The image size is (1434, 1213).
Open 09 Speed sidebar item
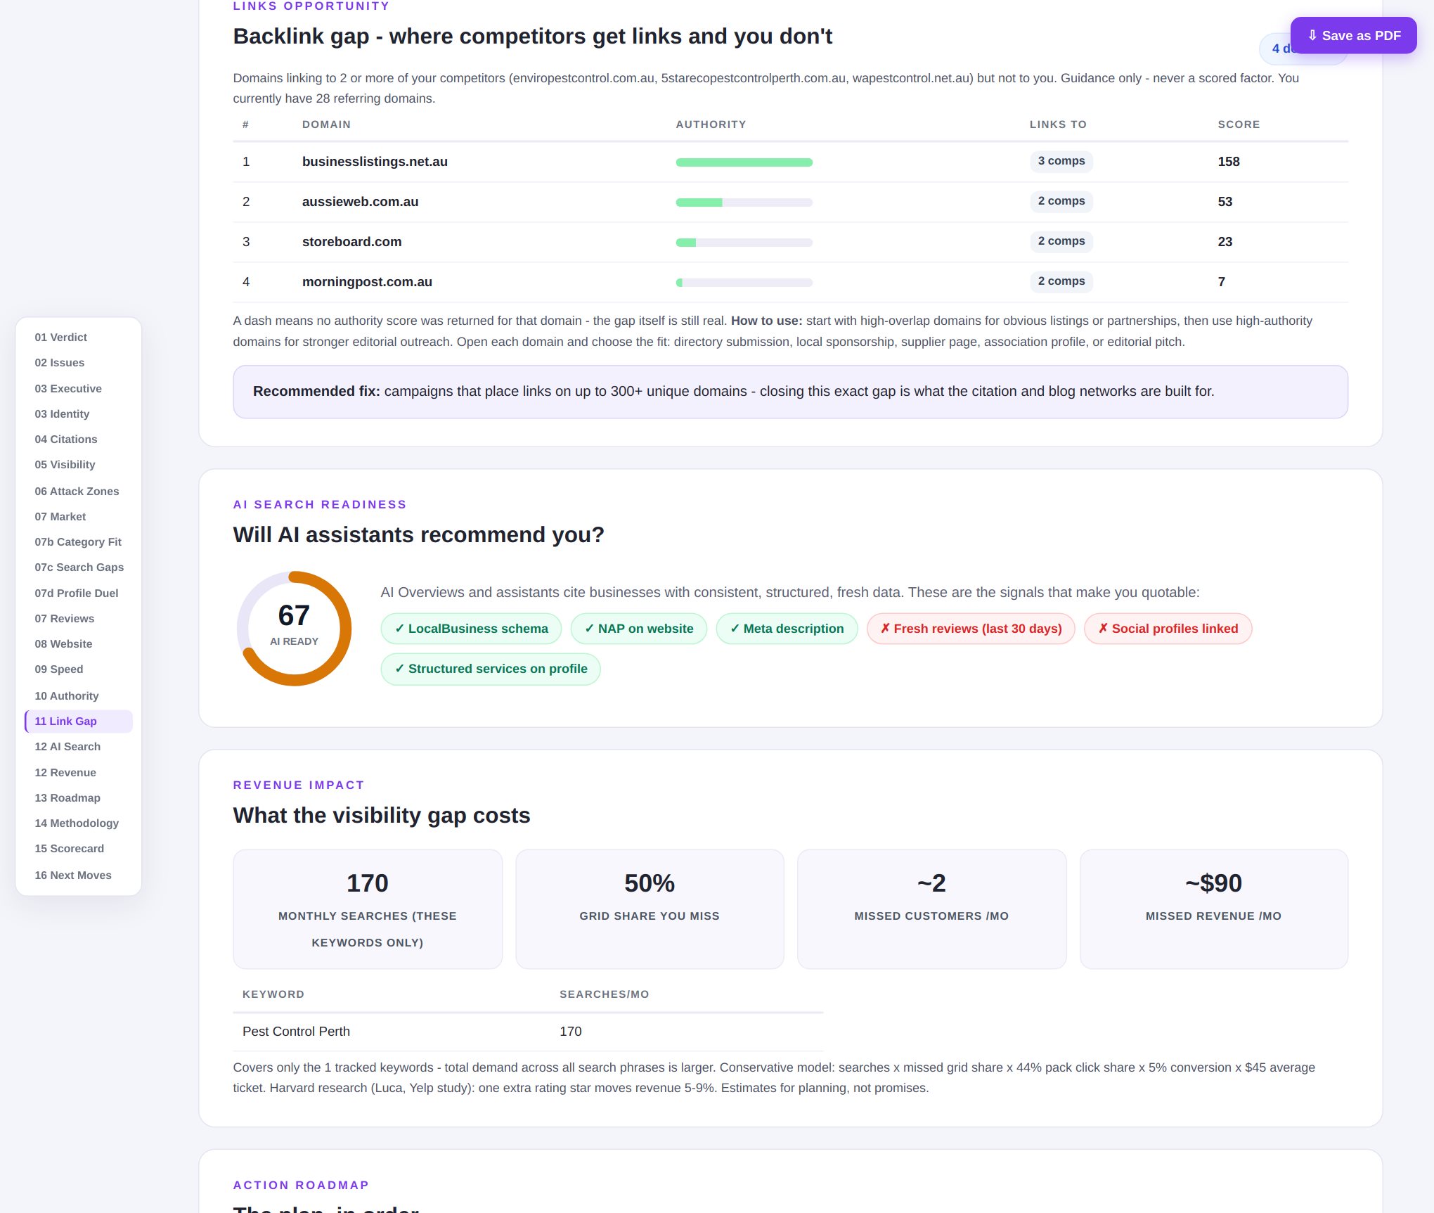[x=59, y=669]
